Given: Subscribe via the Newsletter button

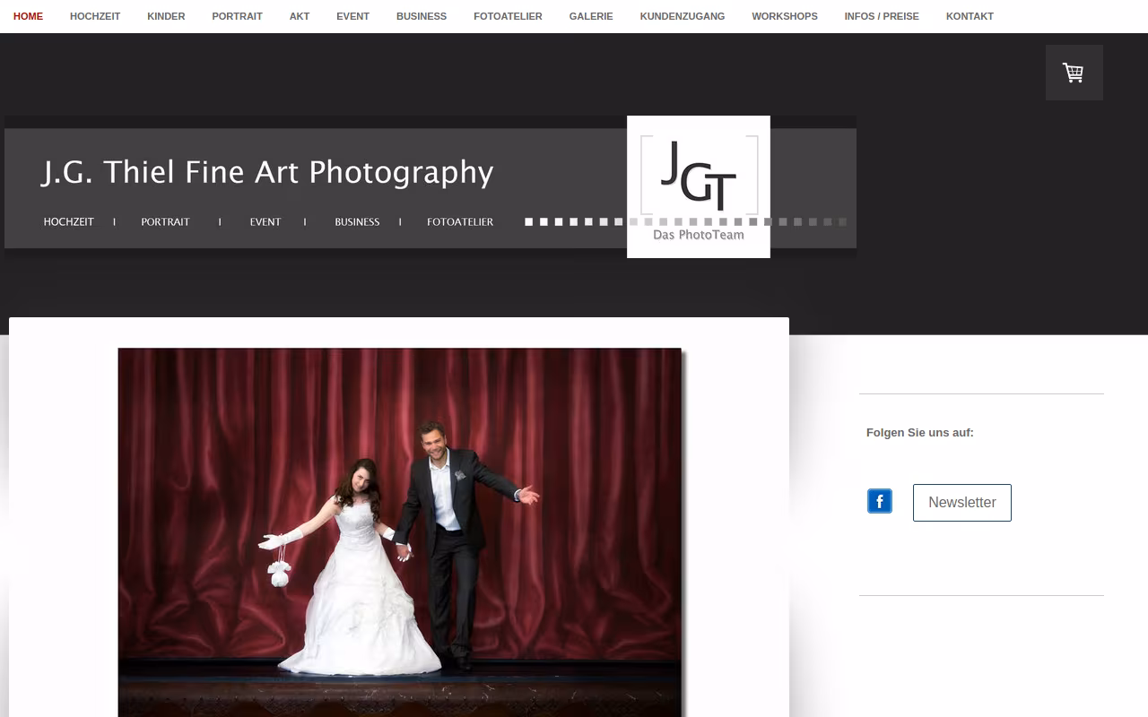Looking at the screenshot, I should tap(962, 503).
